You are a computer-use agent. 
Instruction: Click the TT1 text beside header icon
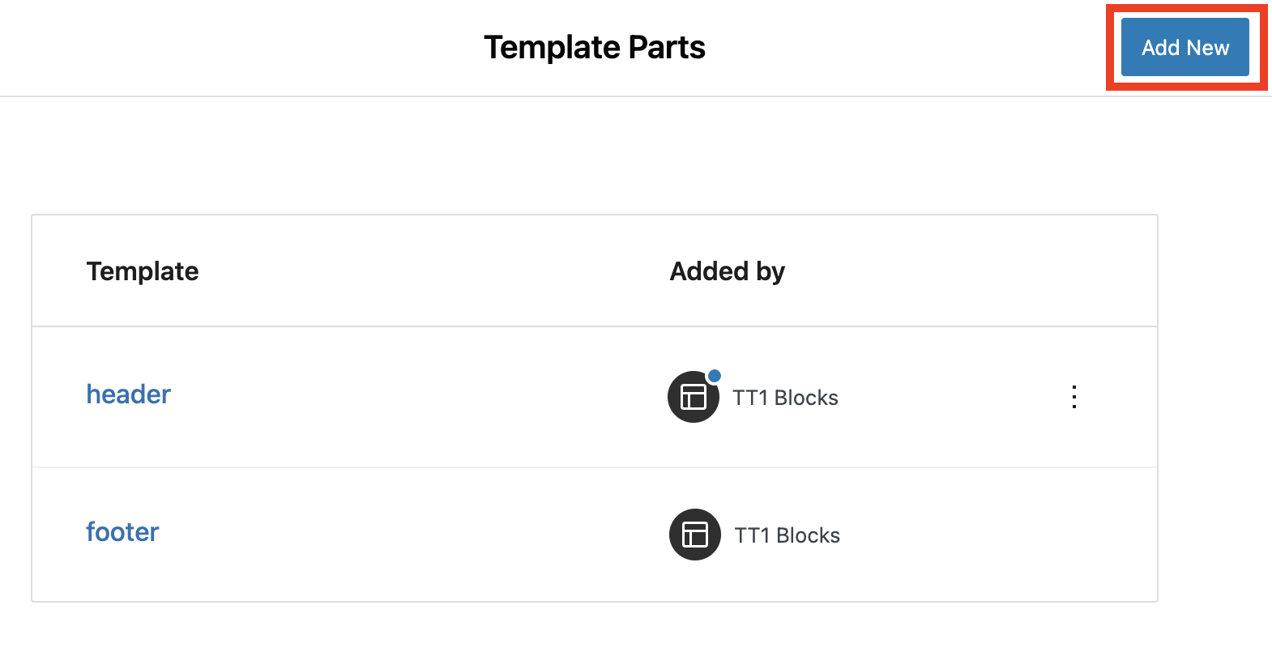pos(749,398)
